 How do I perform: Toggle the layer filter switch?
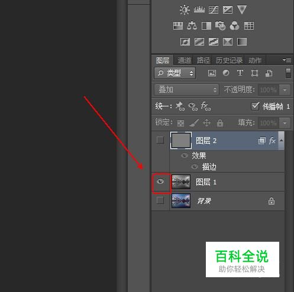point(288,73)
